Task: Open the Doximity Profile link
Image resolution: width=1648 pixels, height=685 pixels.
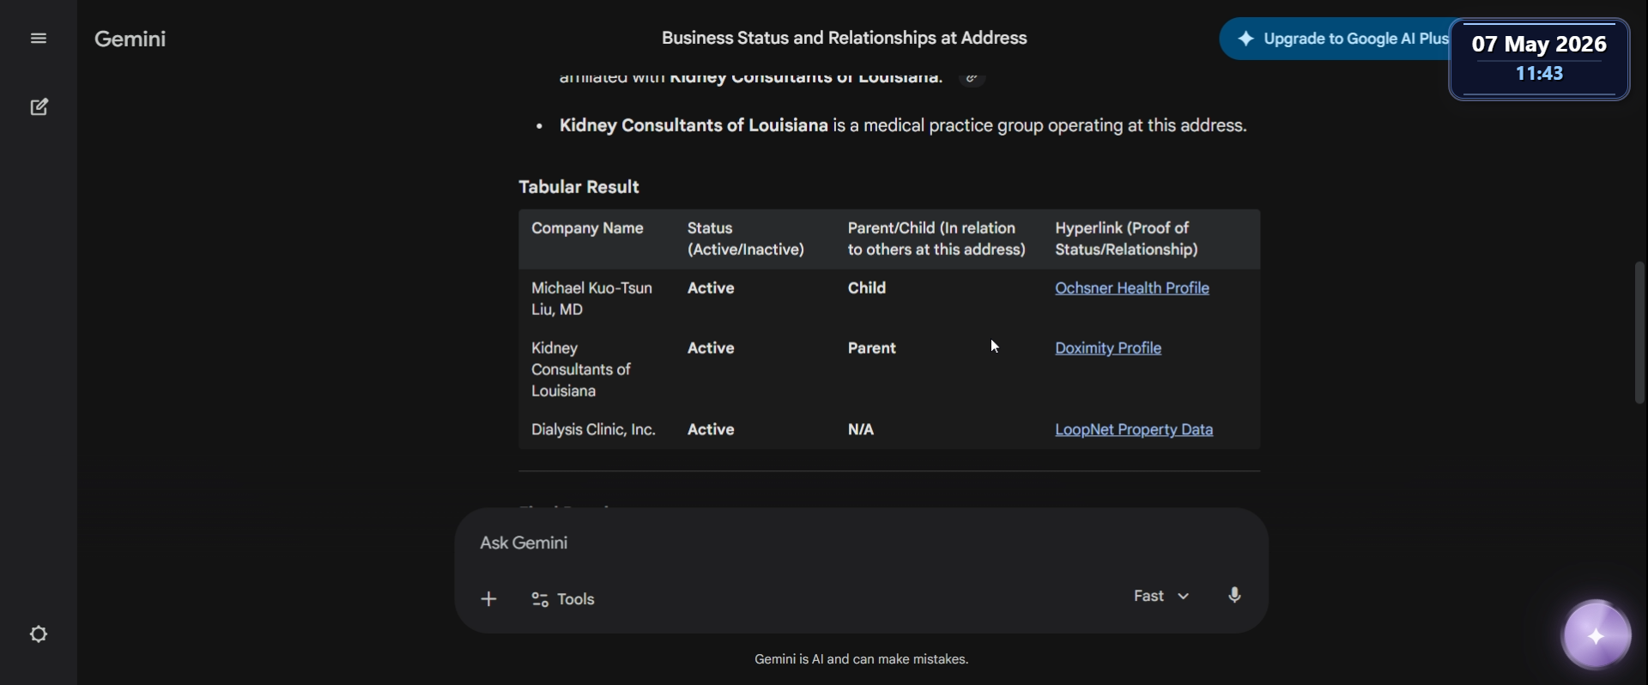Action: (1108, 349)
